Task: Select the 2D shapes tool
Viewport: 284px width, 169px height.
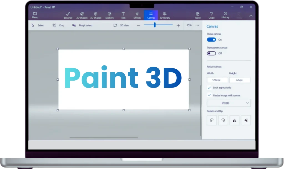Action: coord(82,15)
